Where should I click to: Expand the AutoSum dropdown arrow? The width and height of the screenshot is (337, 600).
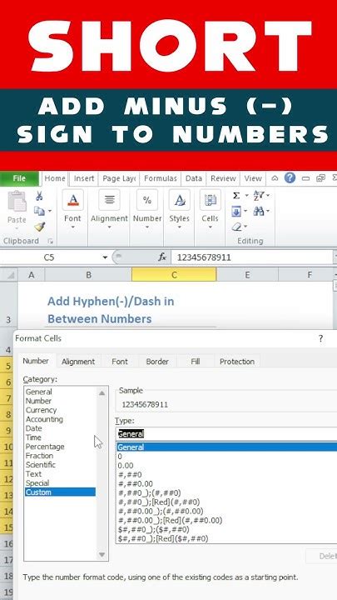pos(247,196)
